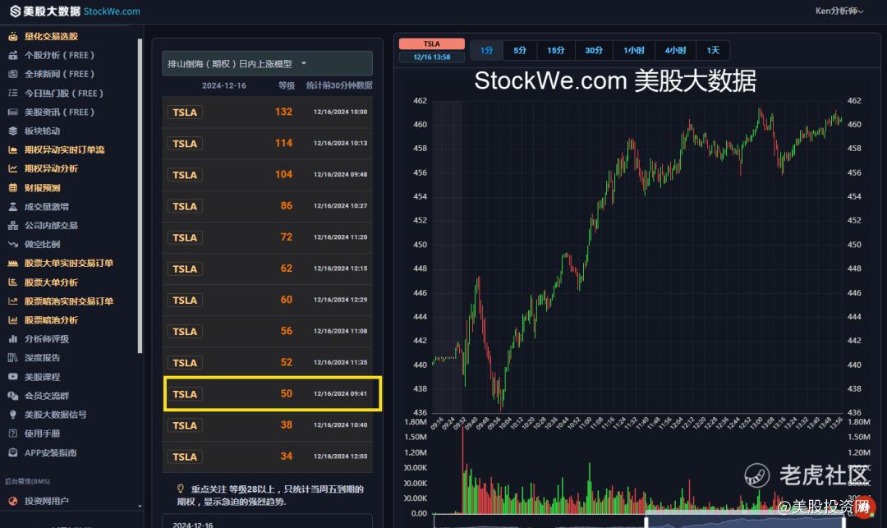Click the TSLA badge in grade 114 row
This screenshot has height=528, width=887.
pos(185,144)
